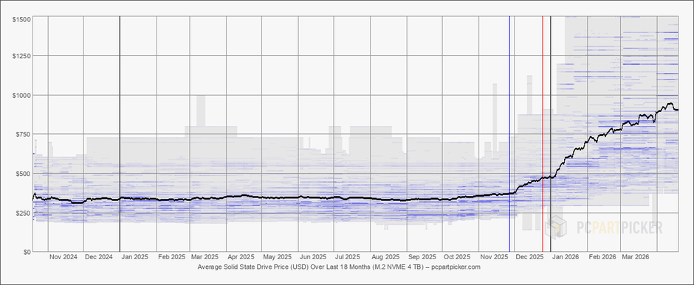
Task: Click the blue vertical marker line
Action: coord(509,134)
